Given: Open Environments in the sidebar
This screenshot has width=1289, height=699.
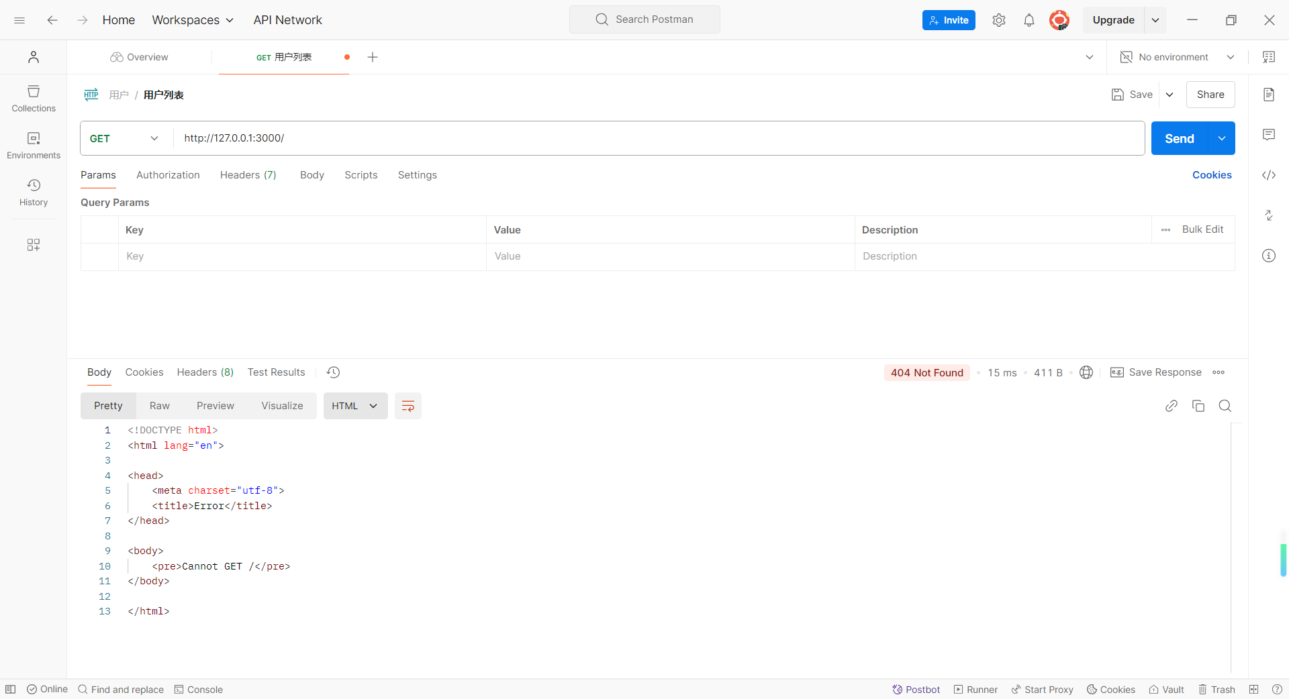Looking at the screenshot, I should 34,146.
